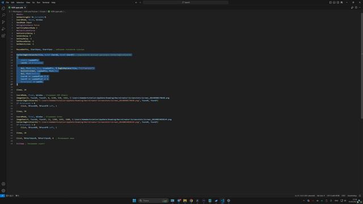Go back with the navigation arrow
Image resolution: width=363 pixels, height=204 pixels.
[x=136, y=2]
